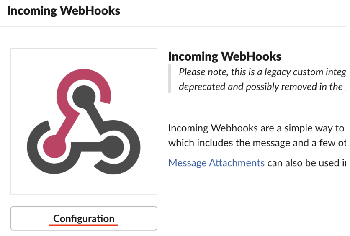The height and width of the screenshot is (236, 350).
Task: Open the Message Attachments link
Action: [x=216, y=162]
